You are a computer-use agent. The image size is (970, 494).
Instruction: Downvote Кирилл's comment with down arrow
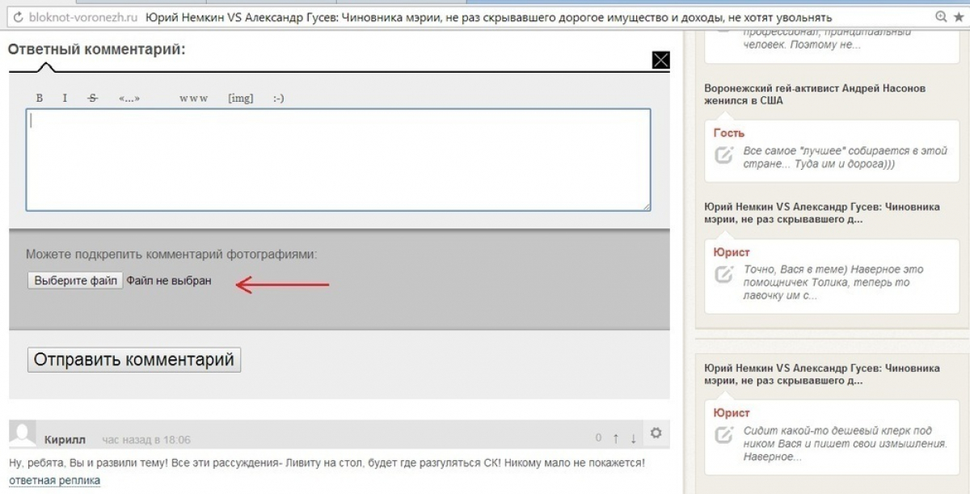tap(634, 438)
